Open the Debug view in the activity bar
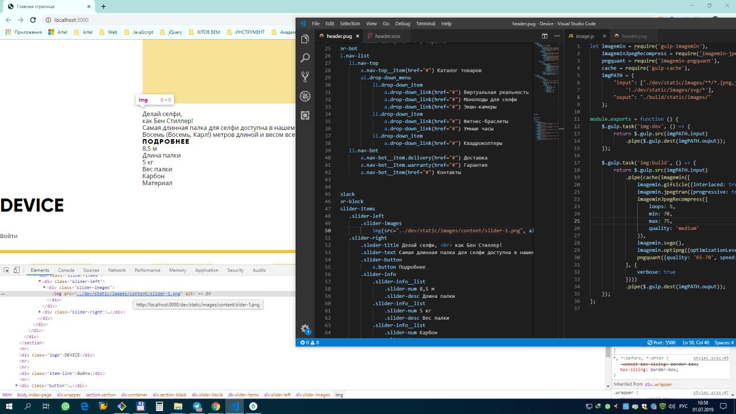Viewport: 736px width, 414px height. [x=305, y=96]
